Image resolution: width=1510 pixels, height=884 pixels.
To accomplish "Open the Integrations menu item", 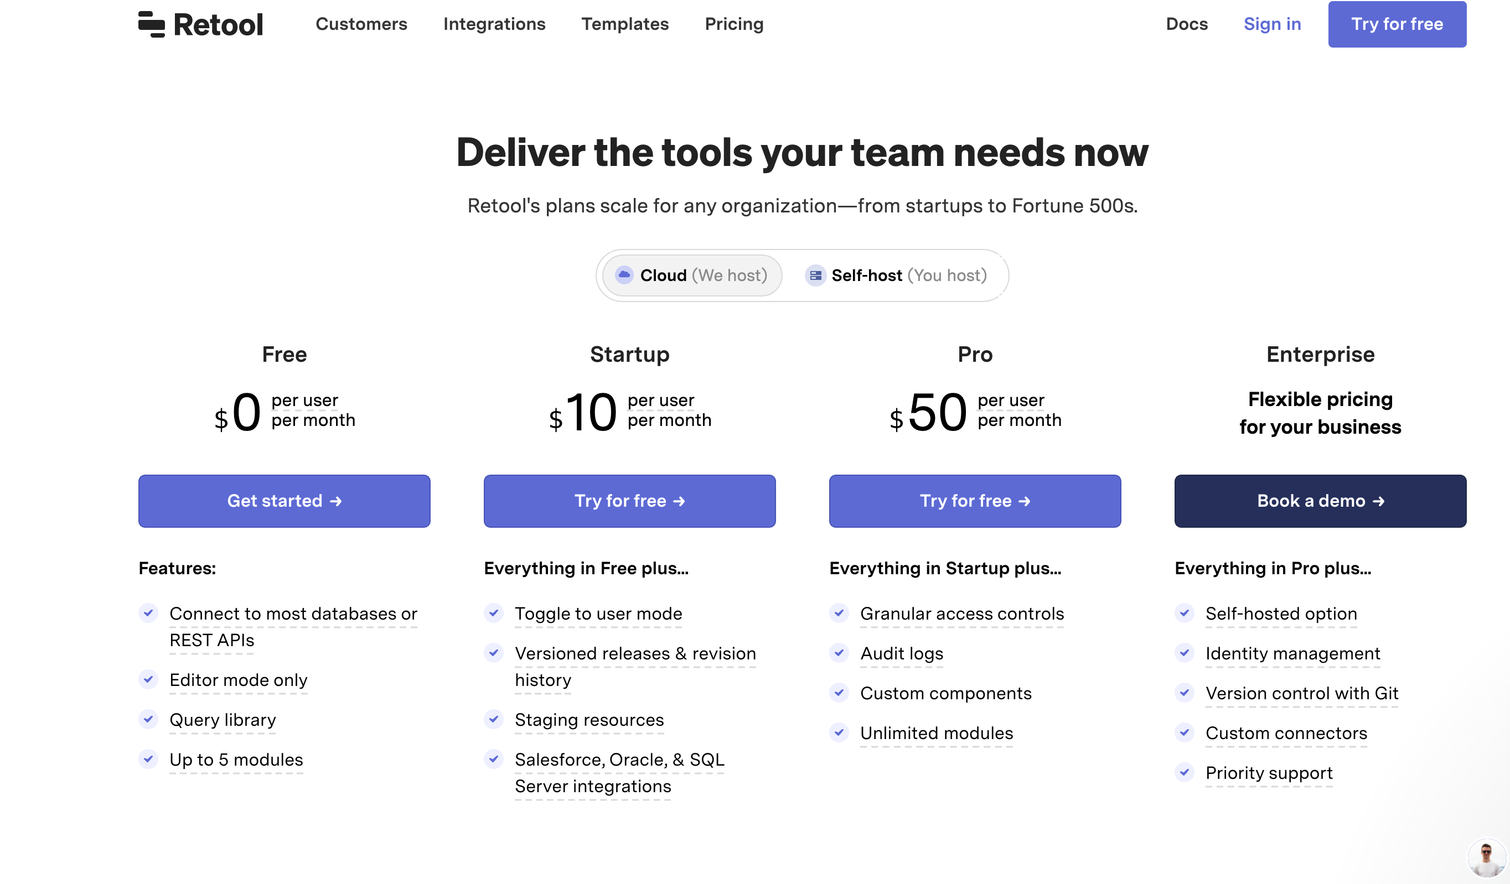I will 494,24.
